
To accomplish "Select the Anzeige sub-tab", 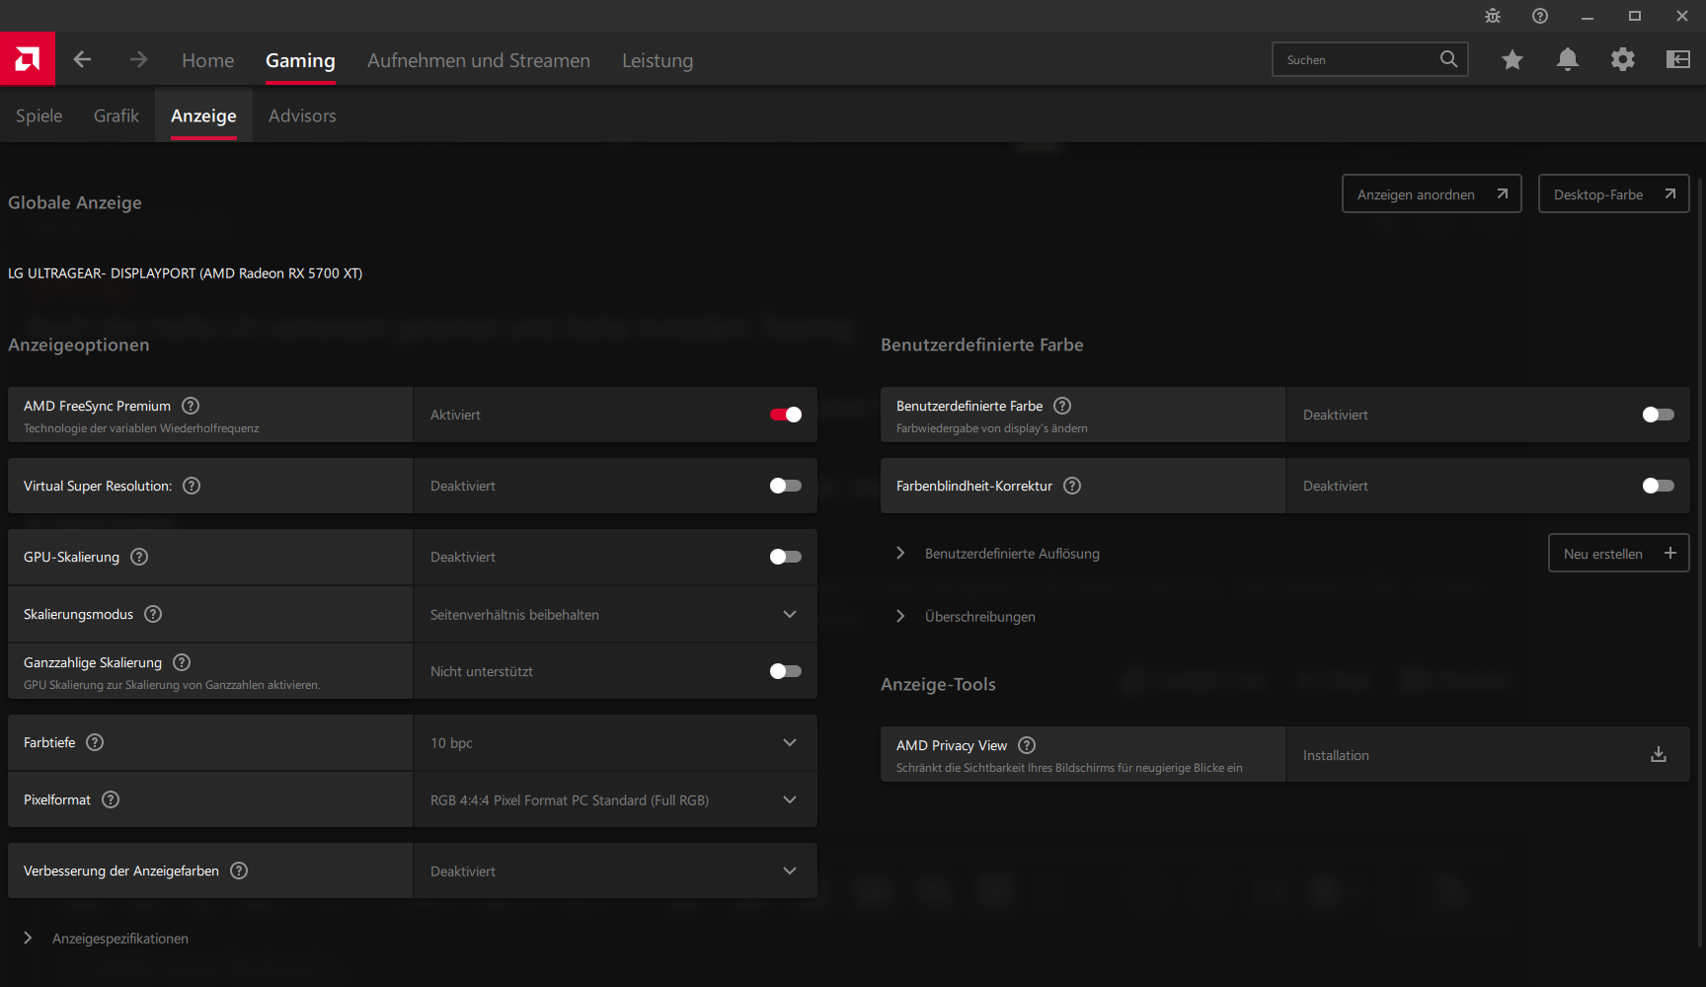I will (x=203, y=115).
